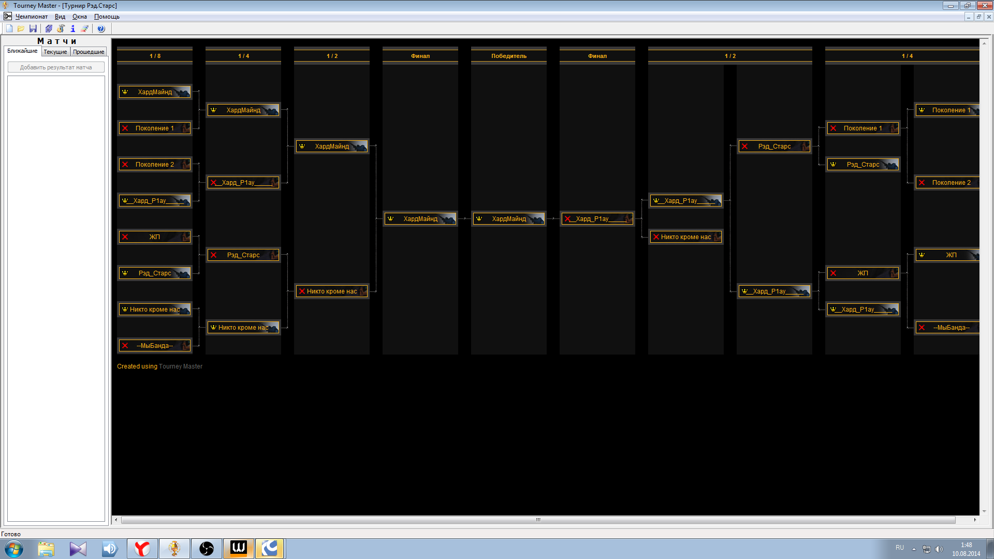This screenshot has height=559, width=994.
Task: Select the ХардМайнд winner cell
Action: point(509,219)
